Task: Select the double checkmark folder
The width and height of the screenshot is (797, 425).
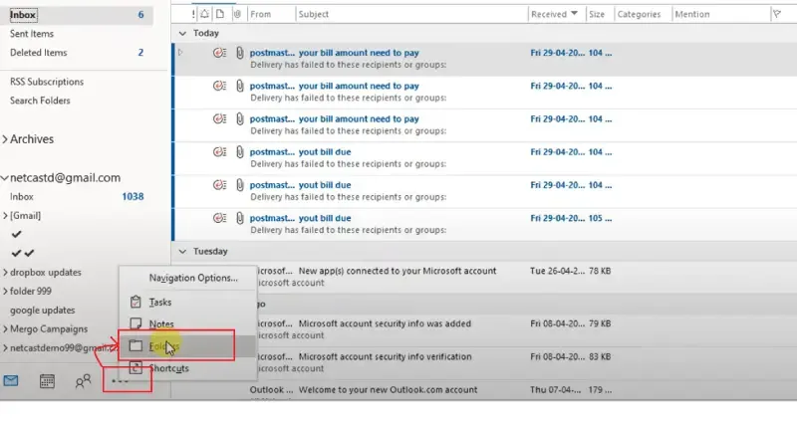Action: coord(23,253)
